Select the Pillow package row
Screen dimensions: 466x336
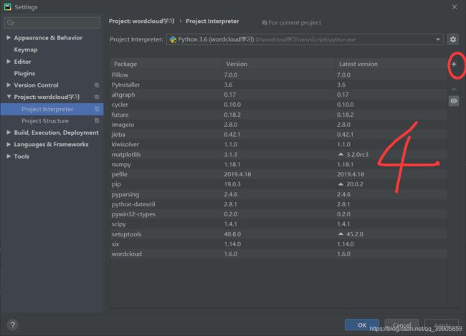coord(279,75)
